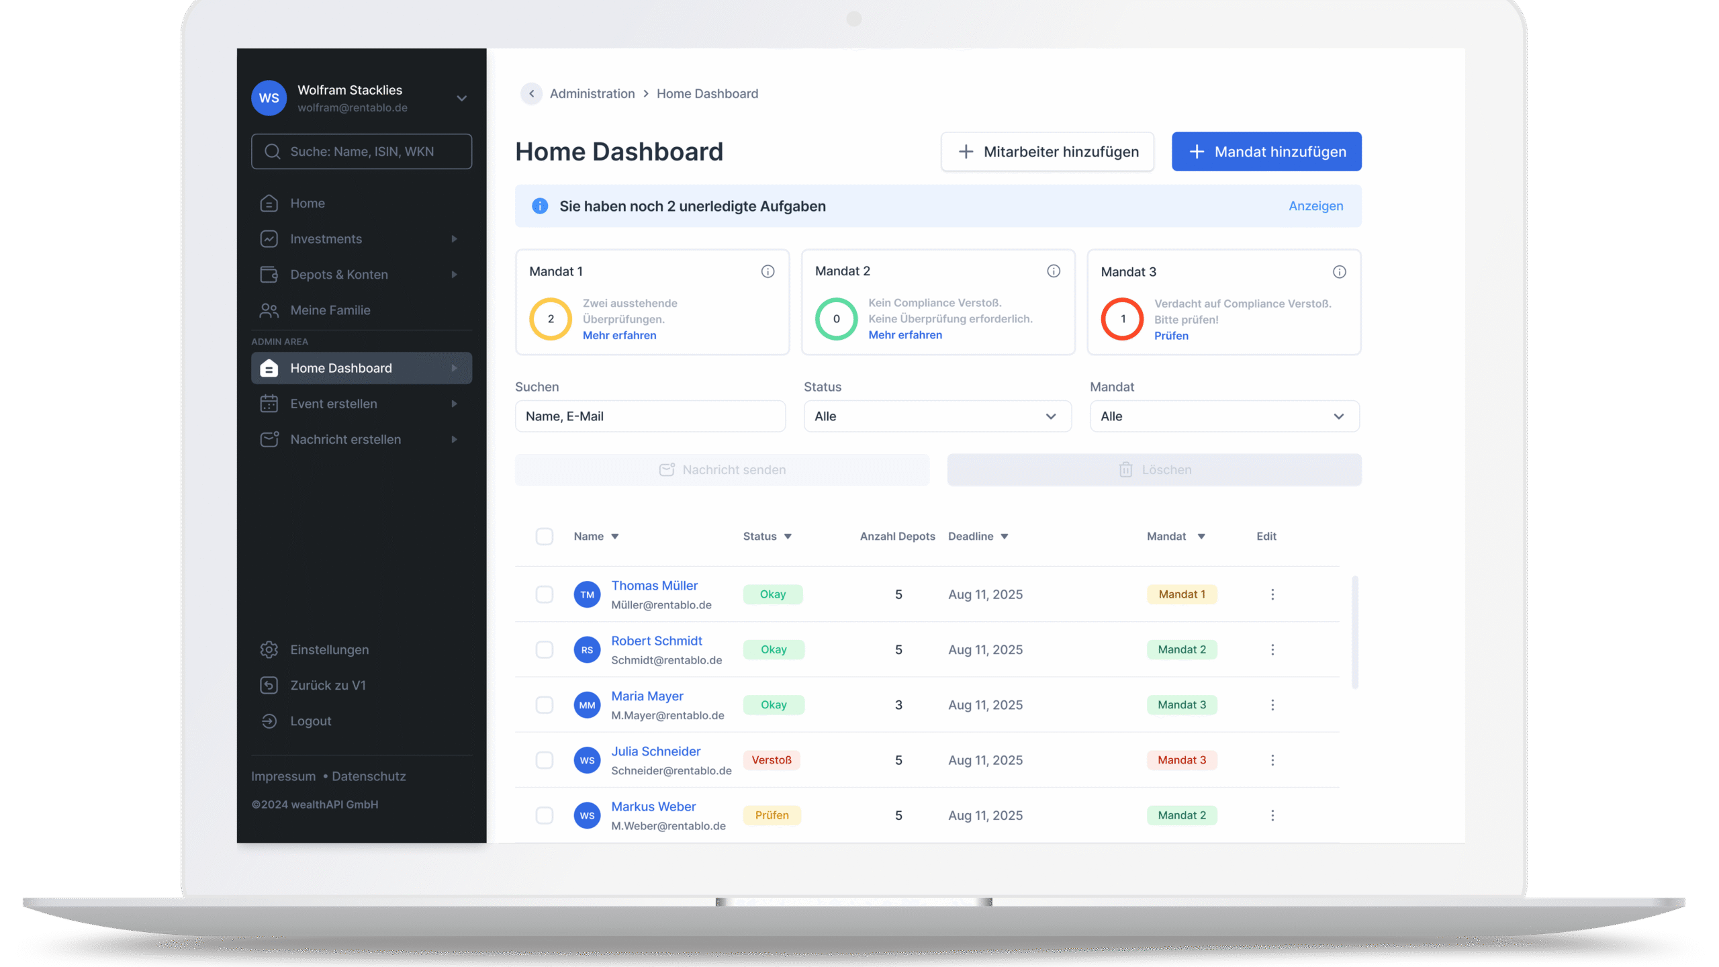Click the Mandat hinzufügen button
The image size is (1719, 967).
coord(1266,151)
